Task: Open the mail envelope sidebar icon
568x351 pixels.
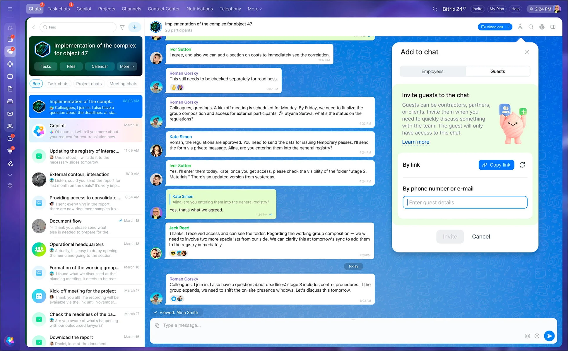Action: 10,113
